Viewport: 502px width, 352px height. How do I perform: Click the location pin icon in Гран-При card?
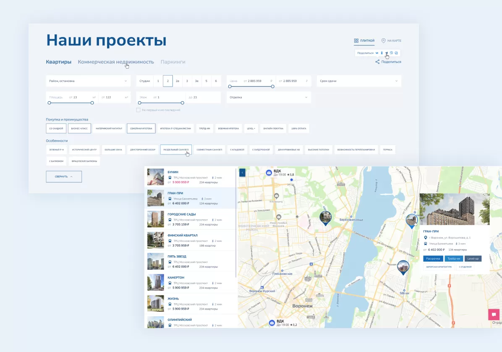(x=426, y=238)
